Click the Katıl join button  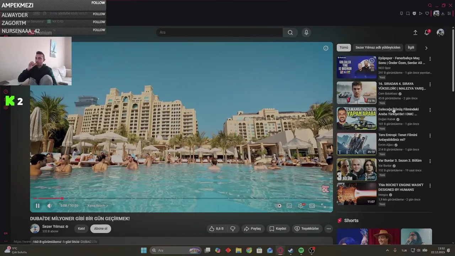81,229
